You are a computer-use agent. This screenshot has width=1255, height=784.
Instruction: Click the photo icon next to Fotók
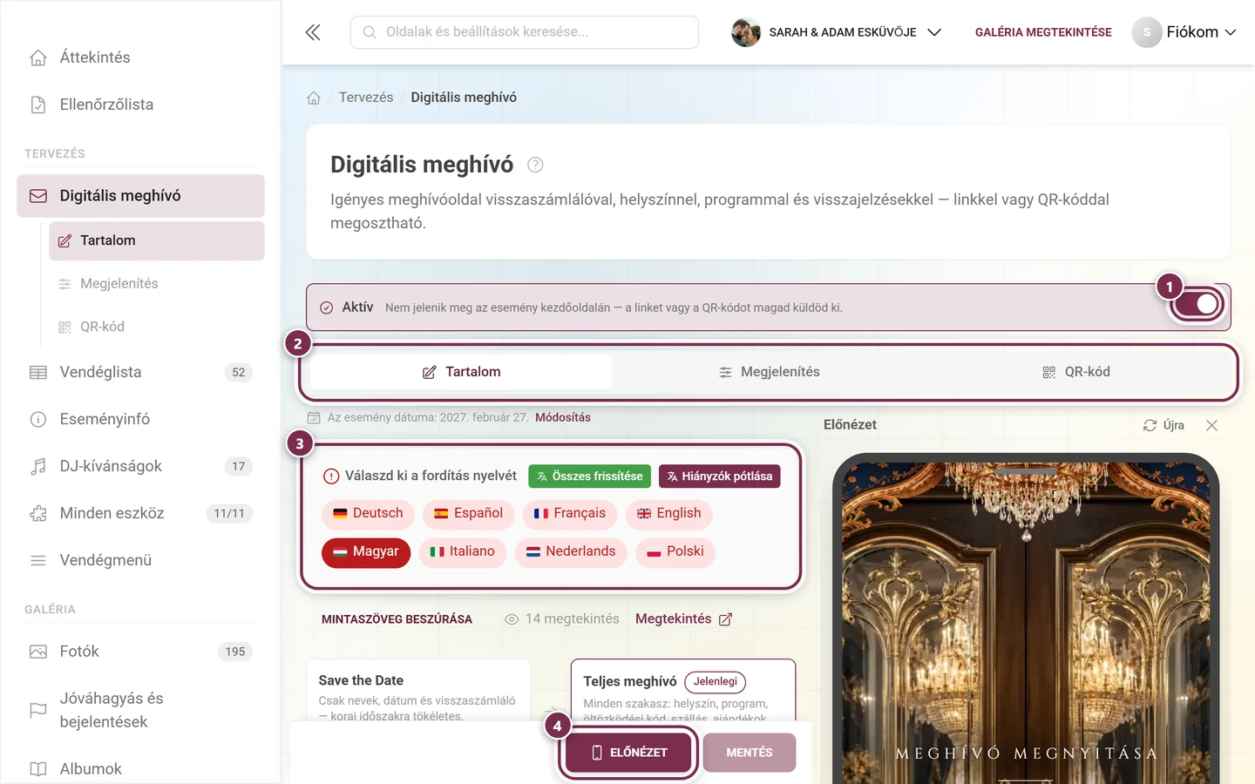(x=38, y=652)
